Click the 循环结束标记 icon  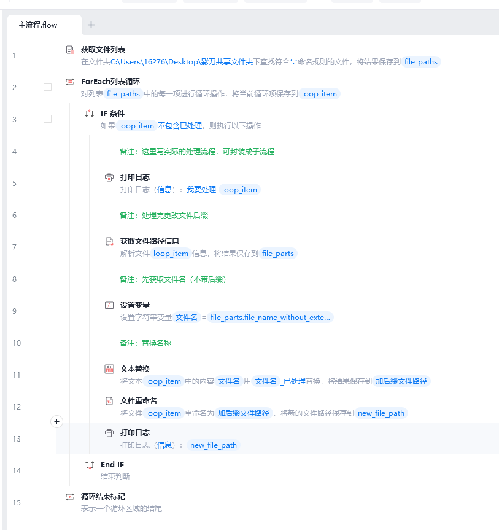point(70,497)
